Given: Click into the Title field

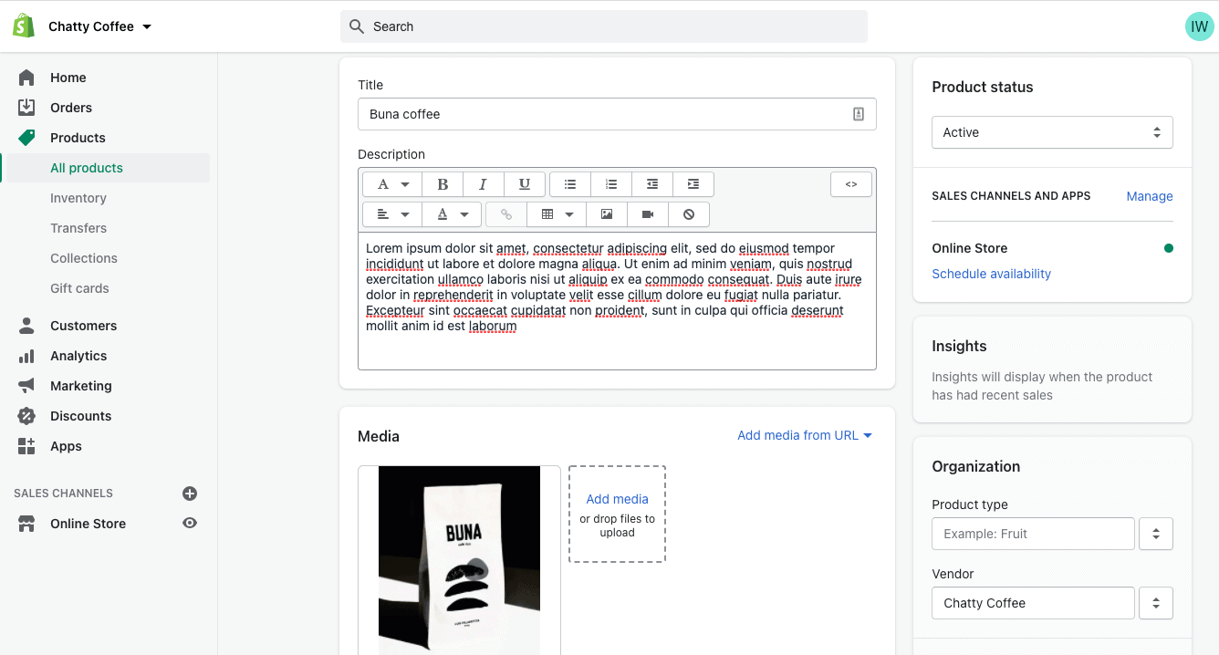Looking at the screenshot, I should [x=617, y=114].
